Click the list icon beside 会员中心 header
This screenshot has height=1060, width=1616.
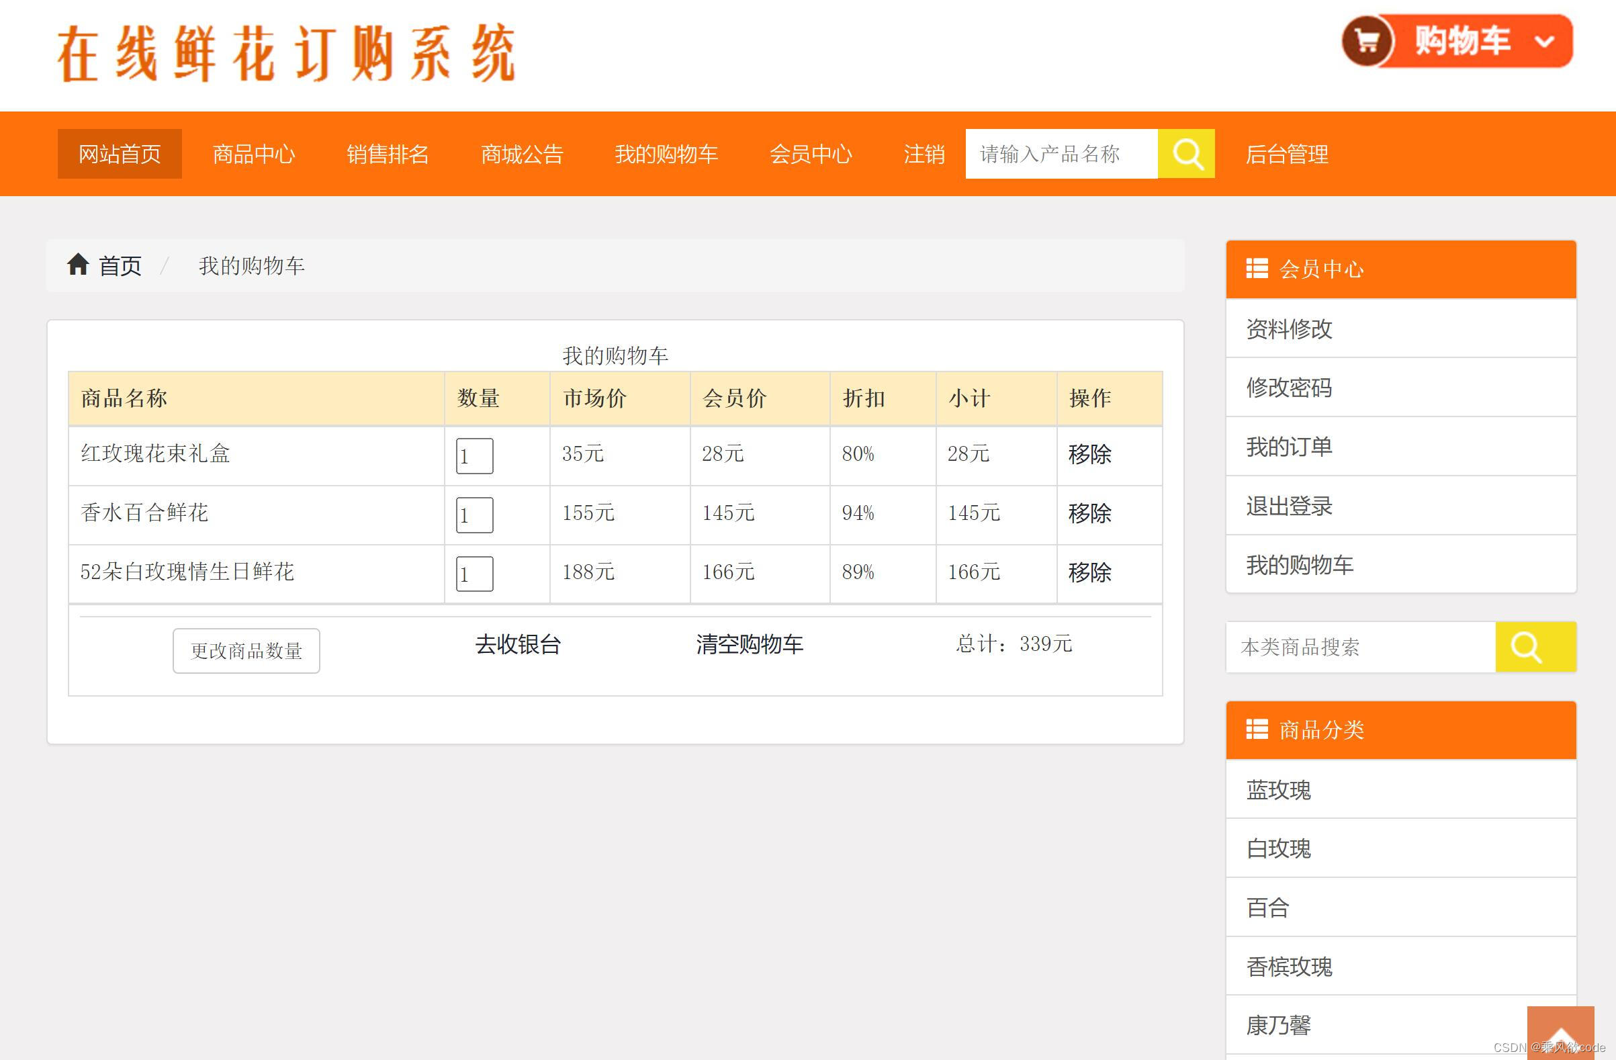click(1256, 268)
